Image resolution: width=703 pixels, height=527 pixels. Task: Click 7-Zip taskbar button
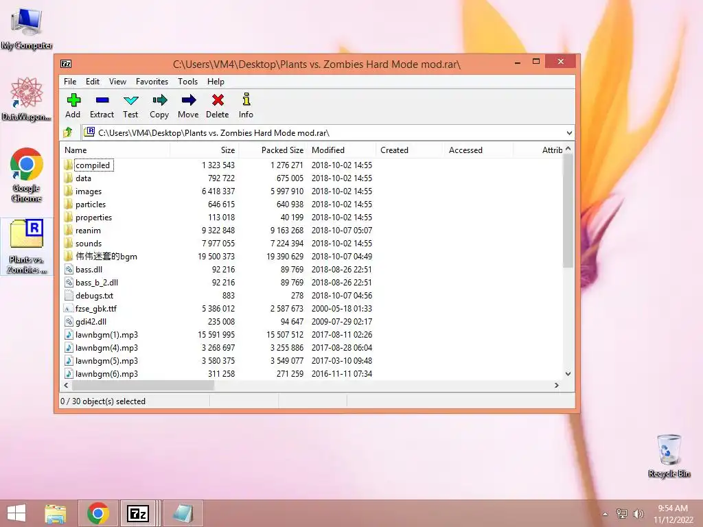[137, 513]
